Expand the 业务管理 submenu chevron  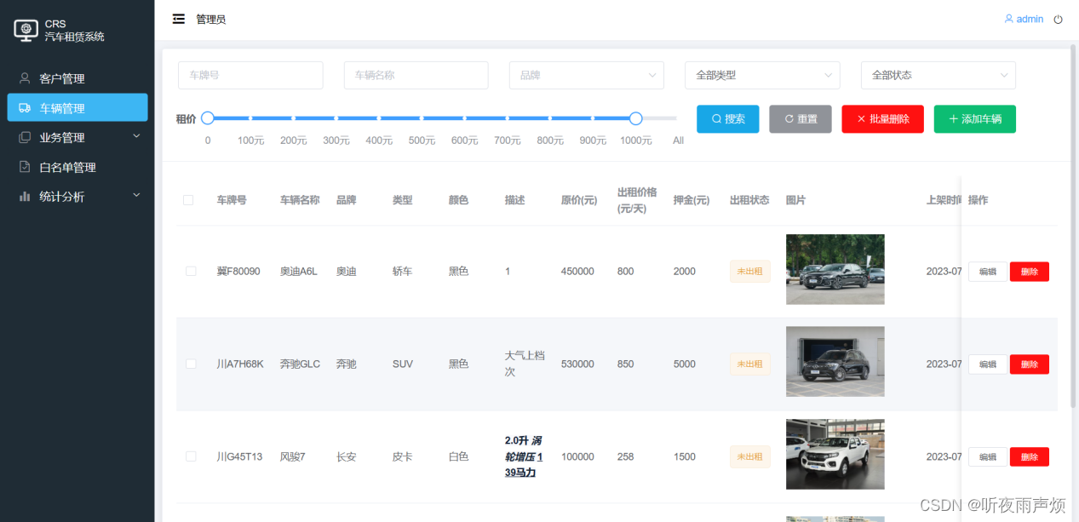(x=136, y=136)
